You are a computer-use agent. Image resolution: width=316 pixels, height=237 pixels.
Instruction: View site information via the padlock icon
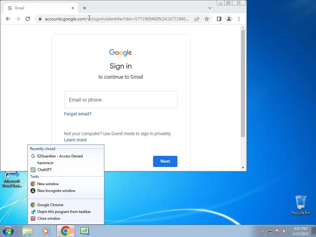point(40,19)
